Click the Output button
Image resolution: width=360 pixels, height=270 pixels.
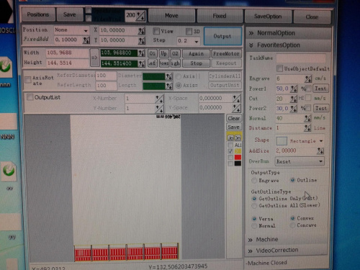(x=222, y=36)
